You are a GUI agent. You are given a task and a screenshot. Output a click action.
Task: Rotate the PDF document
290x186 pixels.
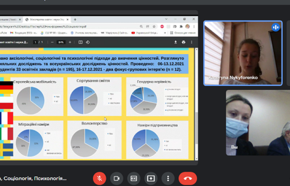[x=88, y=42]
